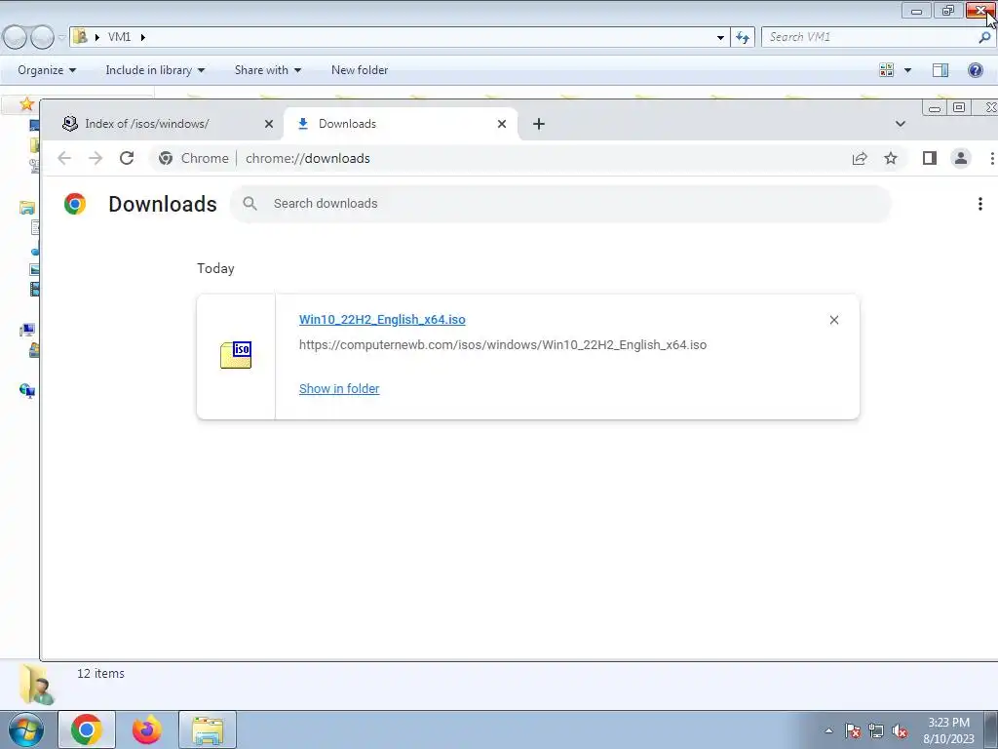Open a new Chrome tab

click(538, 124)
